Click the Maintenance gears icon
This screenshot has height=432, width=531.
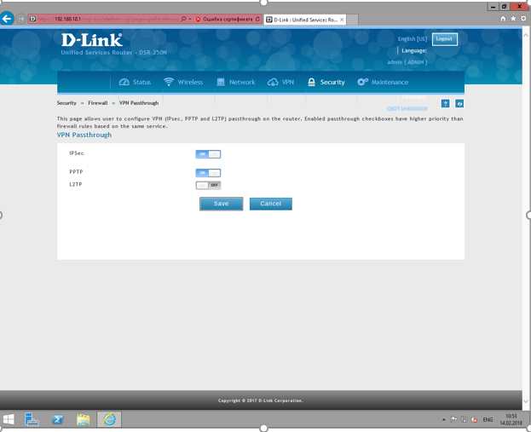click(362, 82)
